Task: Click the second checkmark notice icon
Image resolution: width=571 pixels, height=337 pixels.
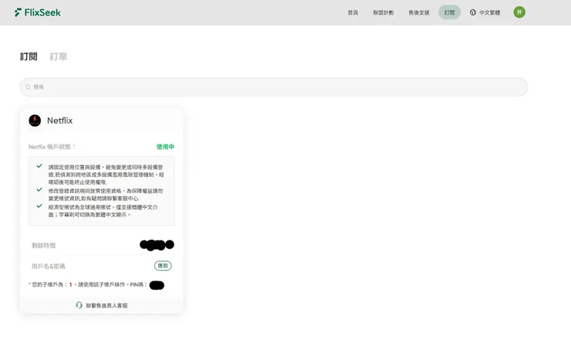Action: 39,189
